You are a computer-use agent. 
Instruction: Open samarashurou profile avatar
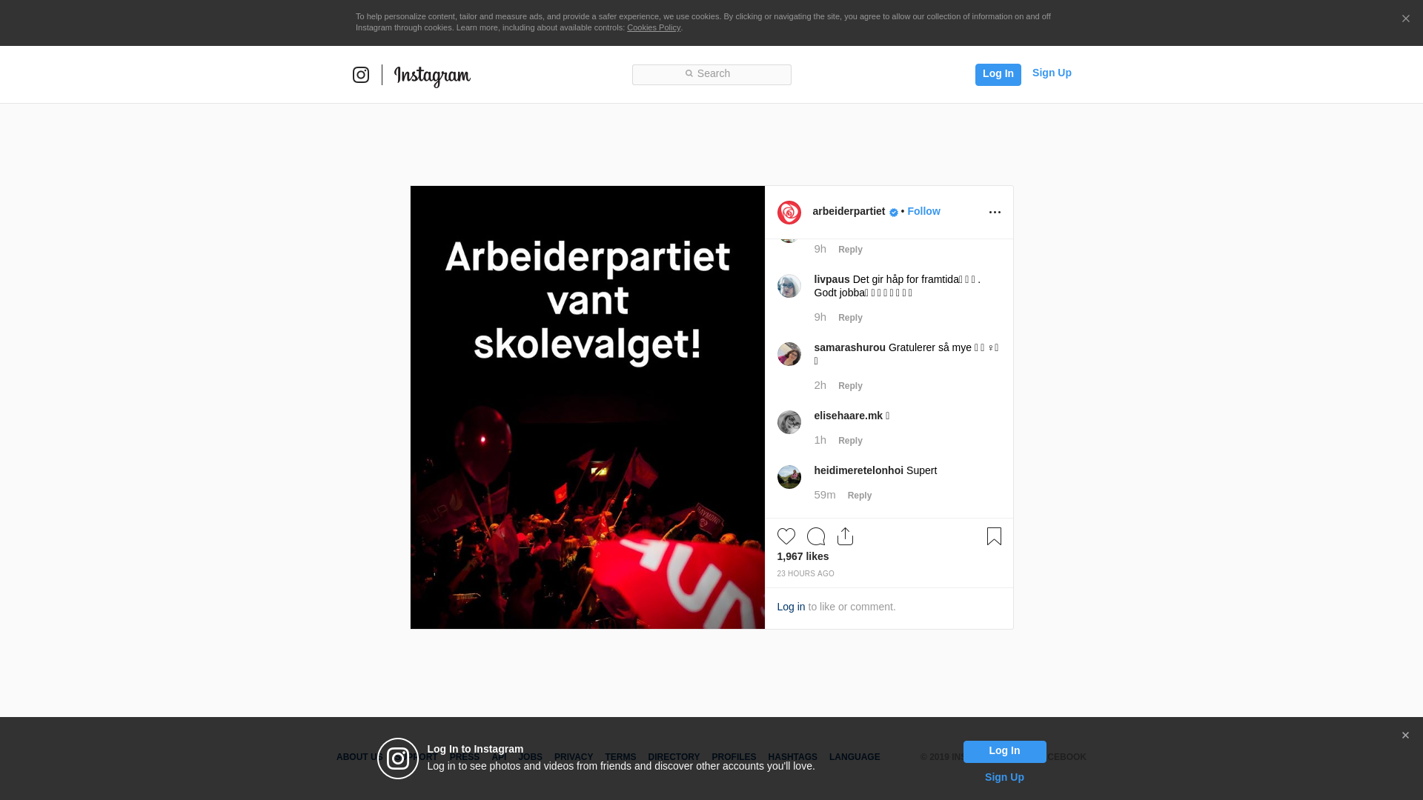pos(789,354)
